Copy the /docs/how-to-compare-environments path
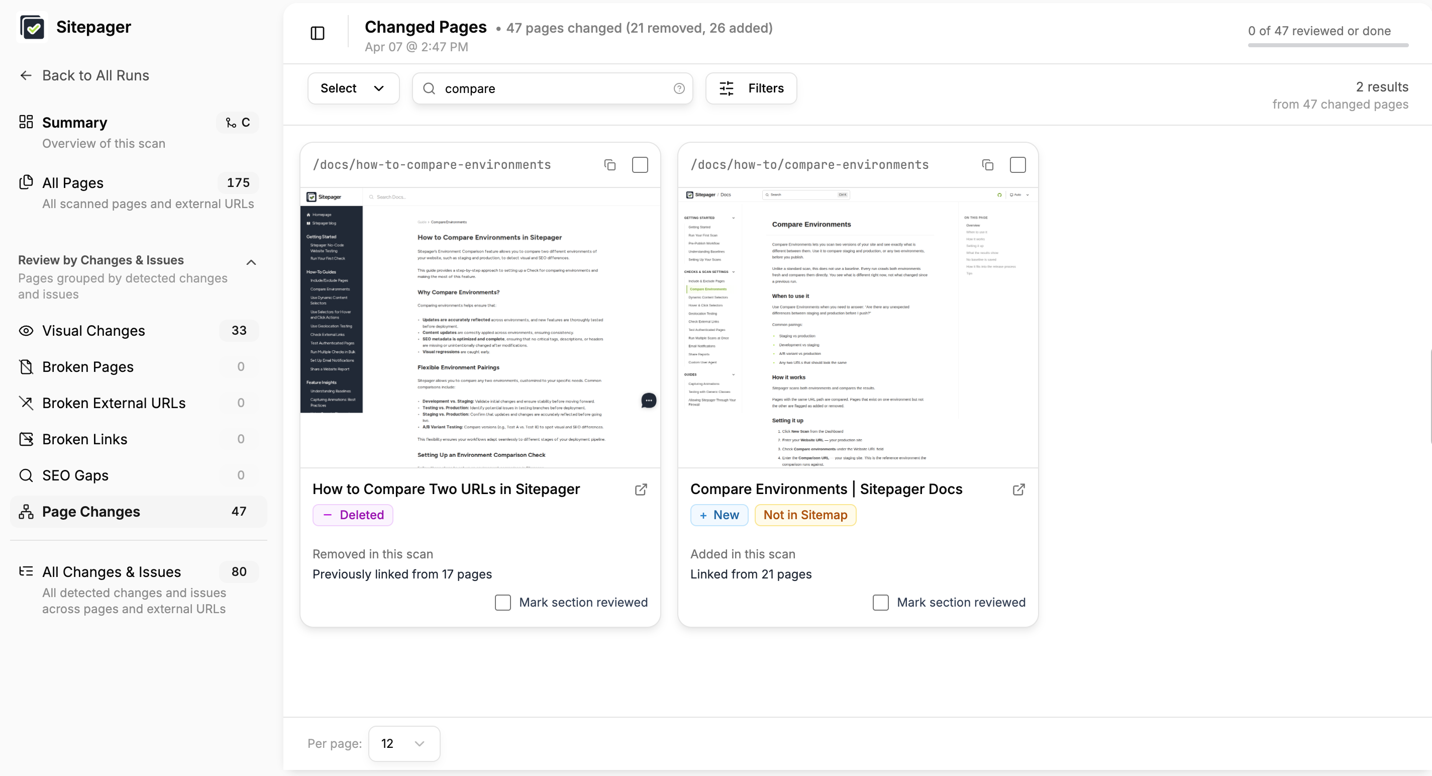Viewport: 1432px width, 776px height. pyautogui.click(x=610, y=164)
